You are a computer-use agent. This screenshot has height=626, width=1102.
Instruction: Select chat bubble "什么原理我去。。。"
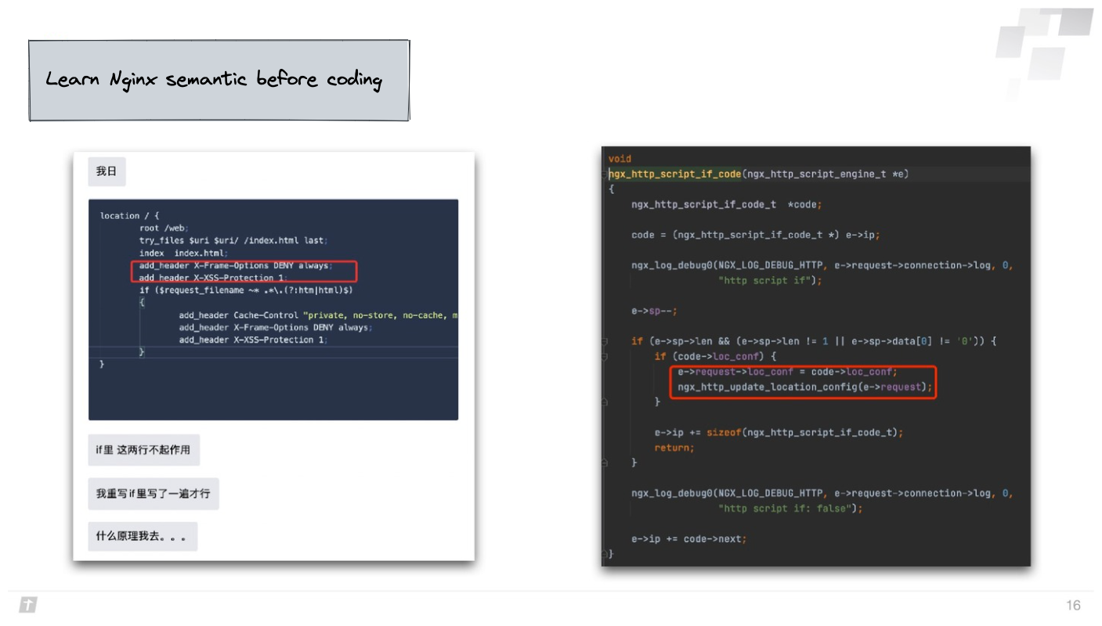coord(143,537)
